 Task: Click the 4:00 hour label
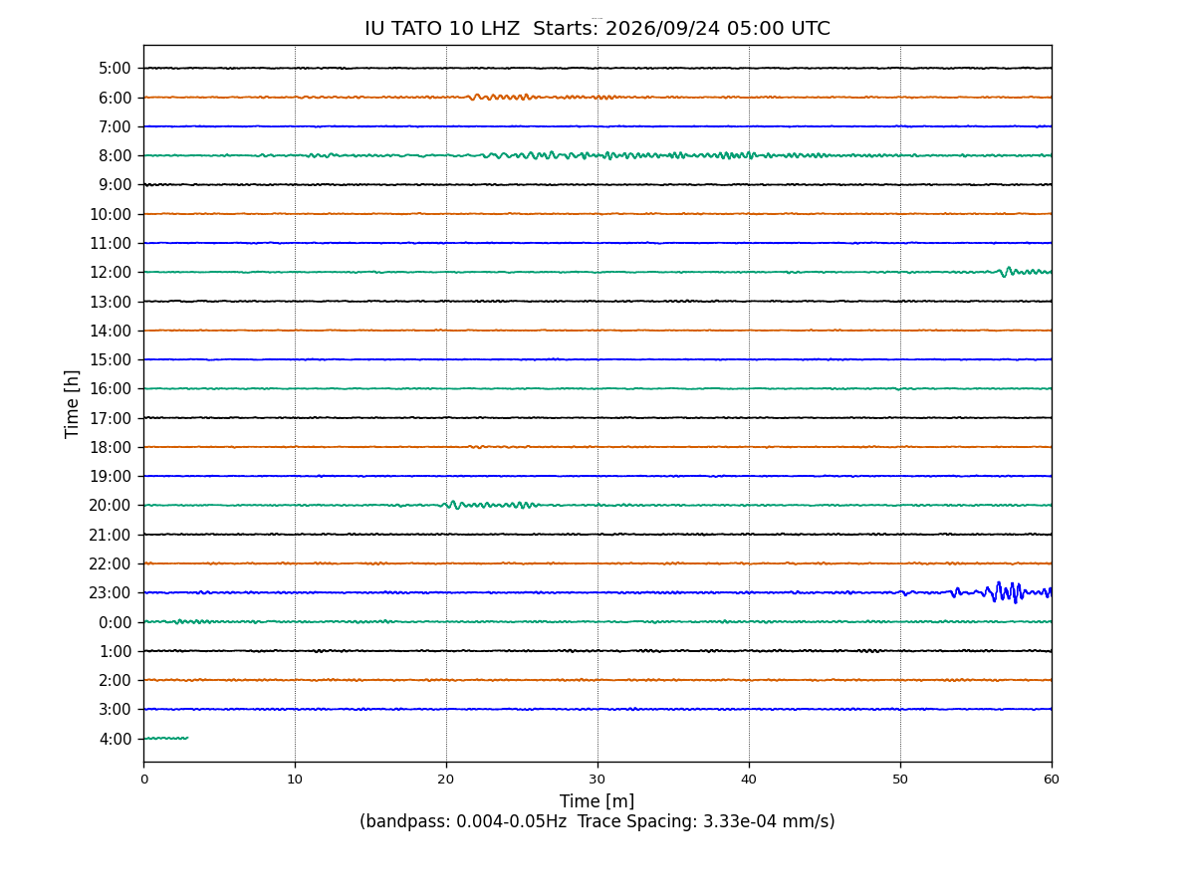click(x=115, y=739)
